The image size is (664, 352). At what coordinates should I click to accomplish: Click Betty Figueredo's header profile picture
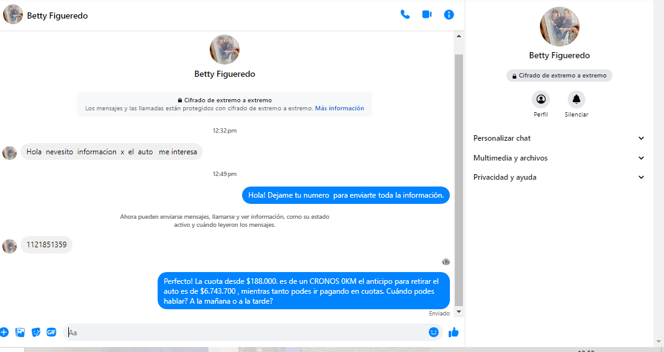[13, 14]
